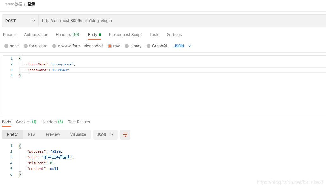Toggle word wrap icon in response toolbar

[x=125, y=135]
